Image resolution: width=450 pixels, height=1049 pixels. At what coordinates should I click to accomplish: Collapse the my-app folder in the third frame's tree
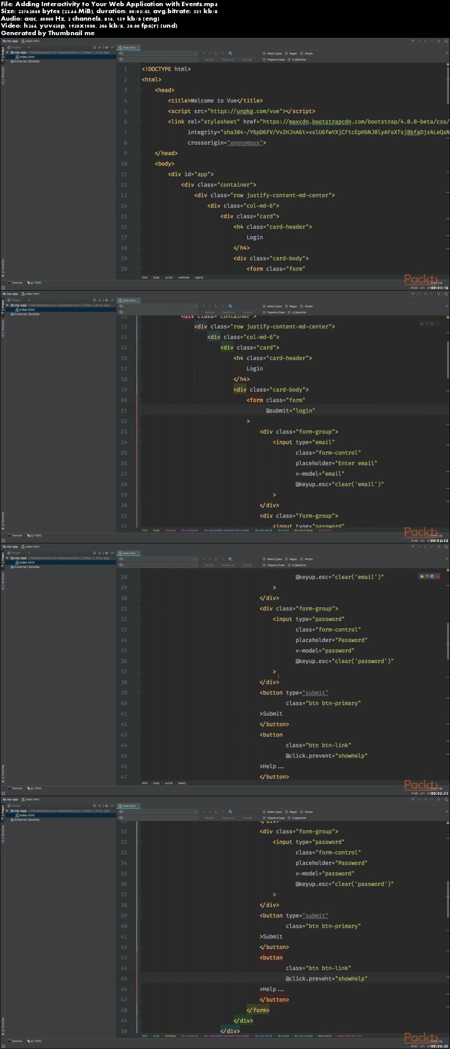click(7, 558)
